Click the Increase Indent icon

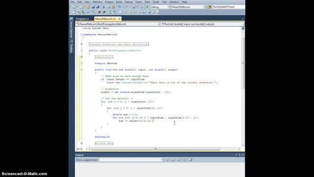(104, 12)
